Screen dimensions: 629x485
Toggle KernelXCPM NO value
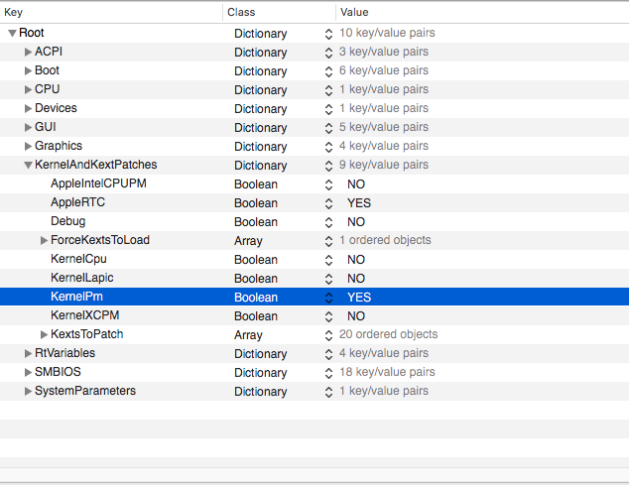click(356, 316)
